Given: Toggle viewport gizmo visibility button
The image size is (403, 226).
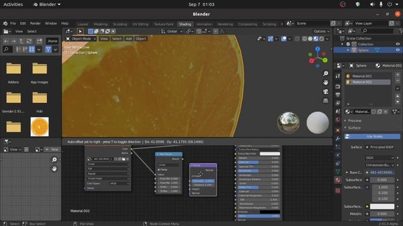Looking at the screenshot, I should coord(270,39).
